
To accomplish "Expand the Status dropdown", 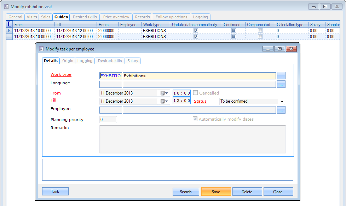I will pos(282,101).
